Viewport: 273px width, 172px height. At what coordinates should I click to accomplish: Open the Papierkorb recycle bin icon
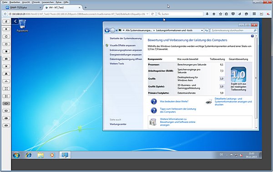[x=22, y=25]
